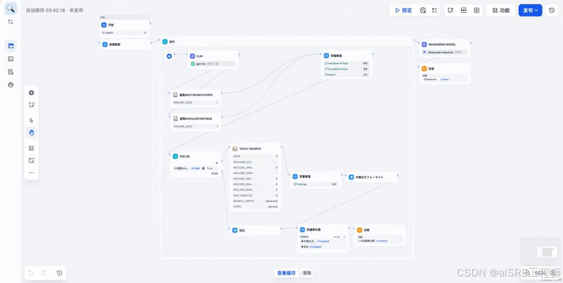Click the ELSE branch label
This screenshot has height=283, width=563.
pyautogui.click(x=215, y=173)
